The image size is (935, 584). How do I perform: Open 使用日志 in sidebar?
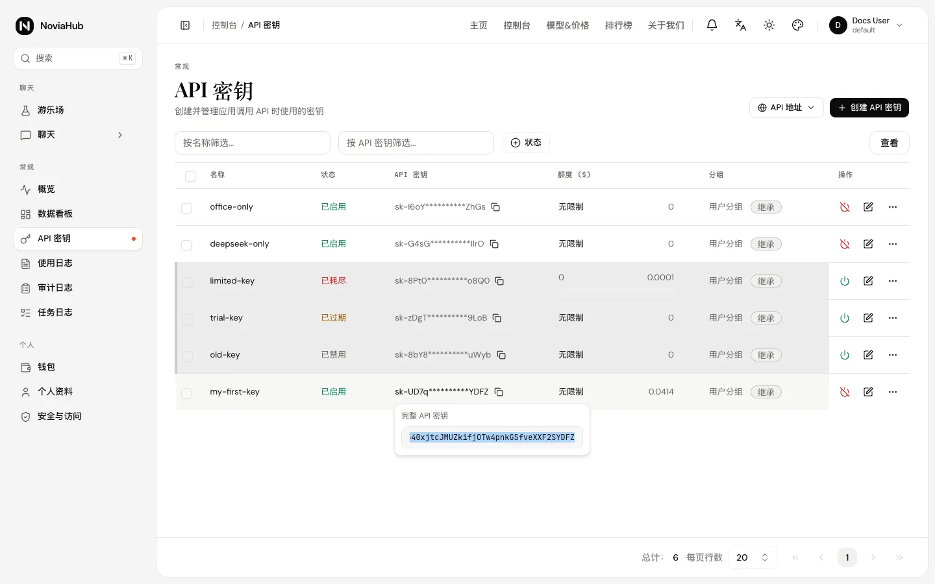point(78,263)
